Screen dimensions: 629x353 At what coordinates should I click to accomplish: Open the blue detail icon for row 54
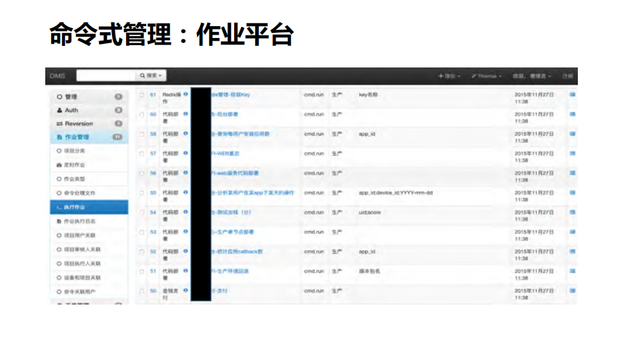pos(573,212)
